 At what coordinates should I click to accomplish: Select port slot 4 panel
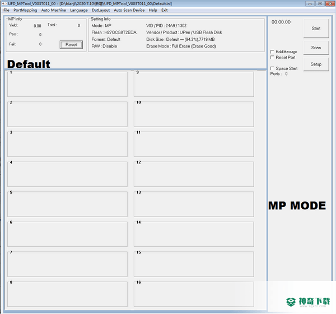pyautogui.click(x=67, y=174)
